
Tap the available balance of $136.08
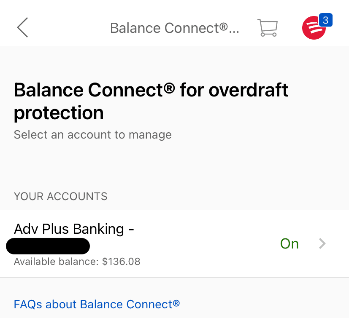[77, 262]
